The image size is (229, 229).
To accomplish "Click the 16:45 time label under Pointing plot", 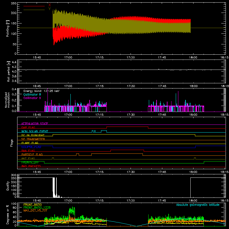I will point(37,58).
